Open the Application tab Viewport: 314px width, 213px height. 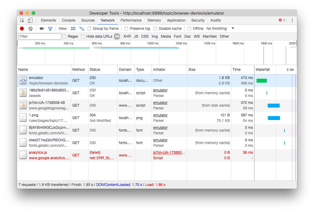click(x=176, y=20)
